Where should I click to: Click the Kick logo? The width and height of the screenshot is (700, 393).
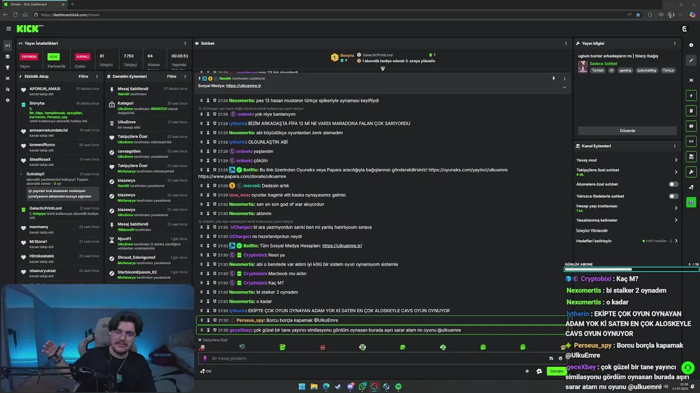click(x=30, y=29)
